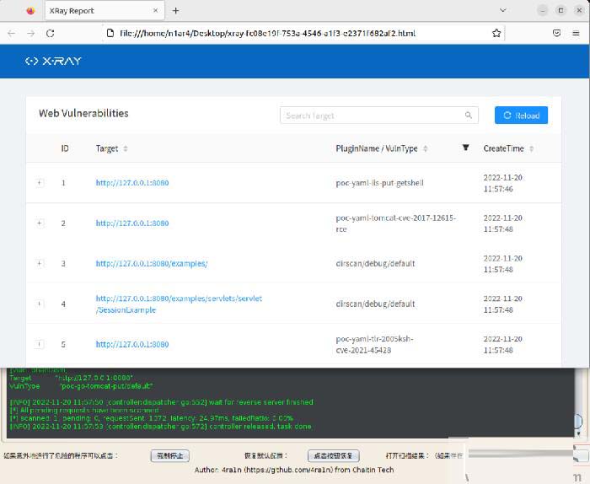Expand row 2 details

tap(40, 223)
